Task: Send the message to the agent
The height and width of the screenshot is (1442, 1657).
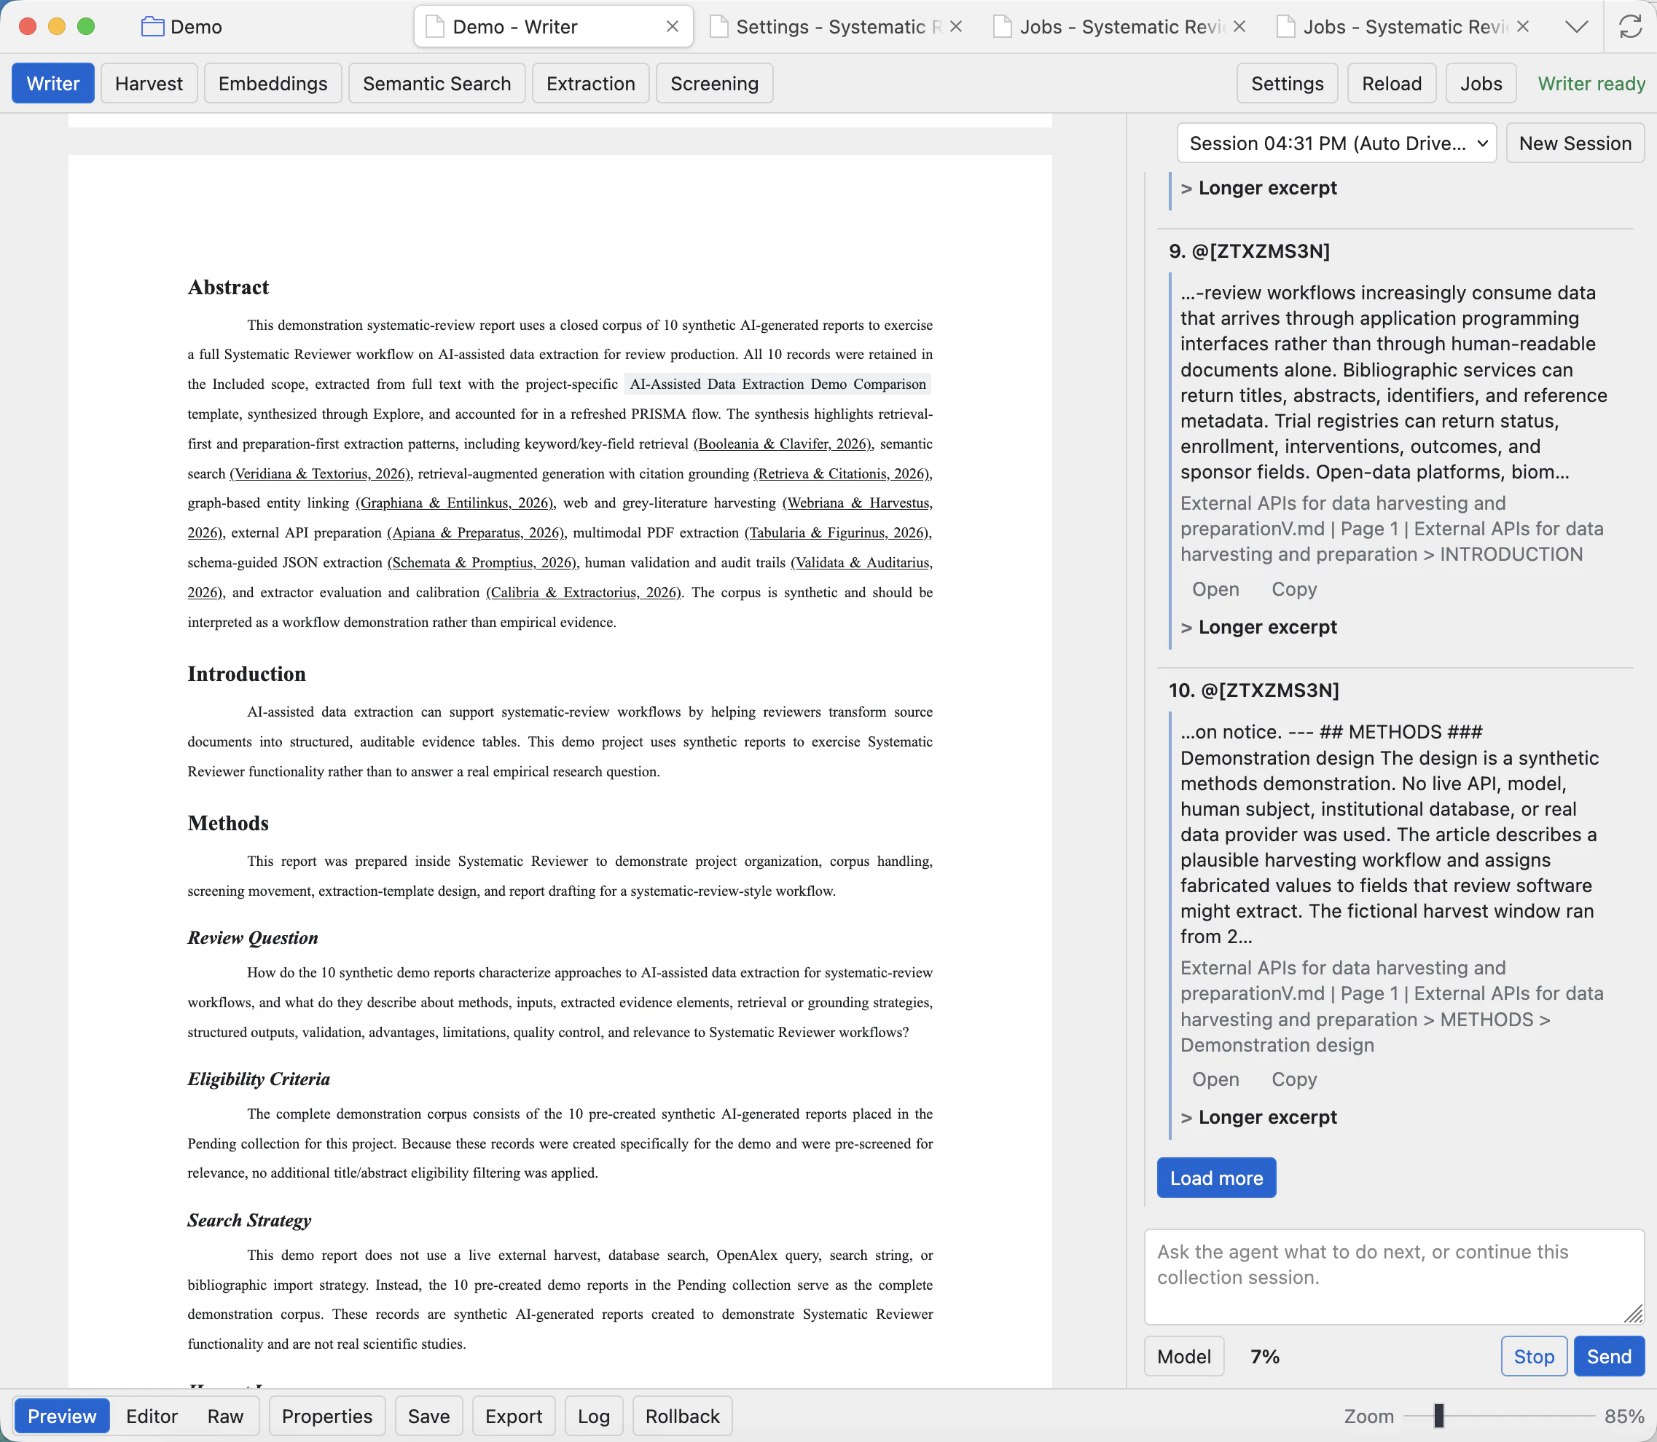Action: tap(1609, 1357)
